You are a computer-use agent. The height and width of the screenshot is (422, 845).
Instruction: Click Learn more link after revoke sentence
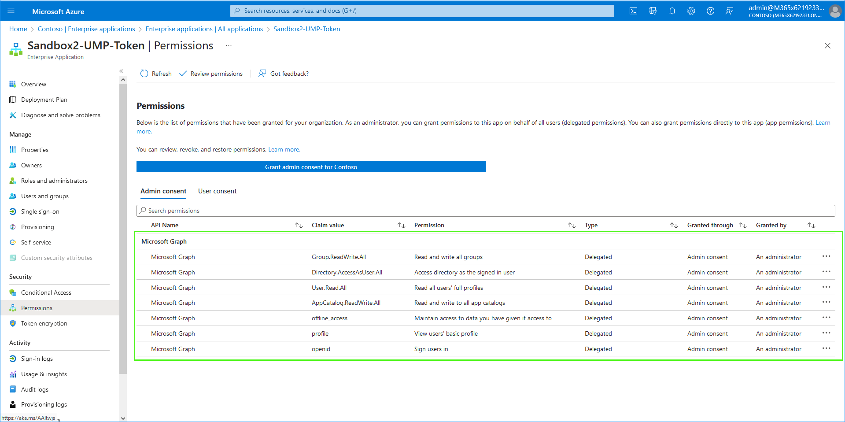pyautogui.click(x=284, y=150)
